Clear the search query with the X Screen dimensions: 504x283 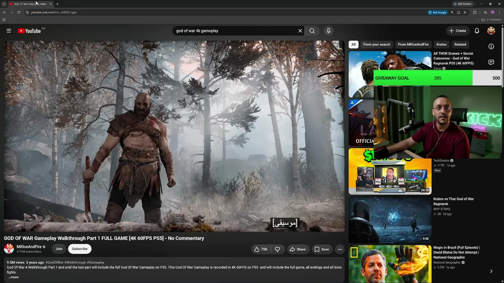click(x=300, y=31)
